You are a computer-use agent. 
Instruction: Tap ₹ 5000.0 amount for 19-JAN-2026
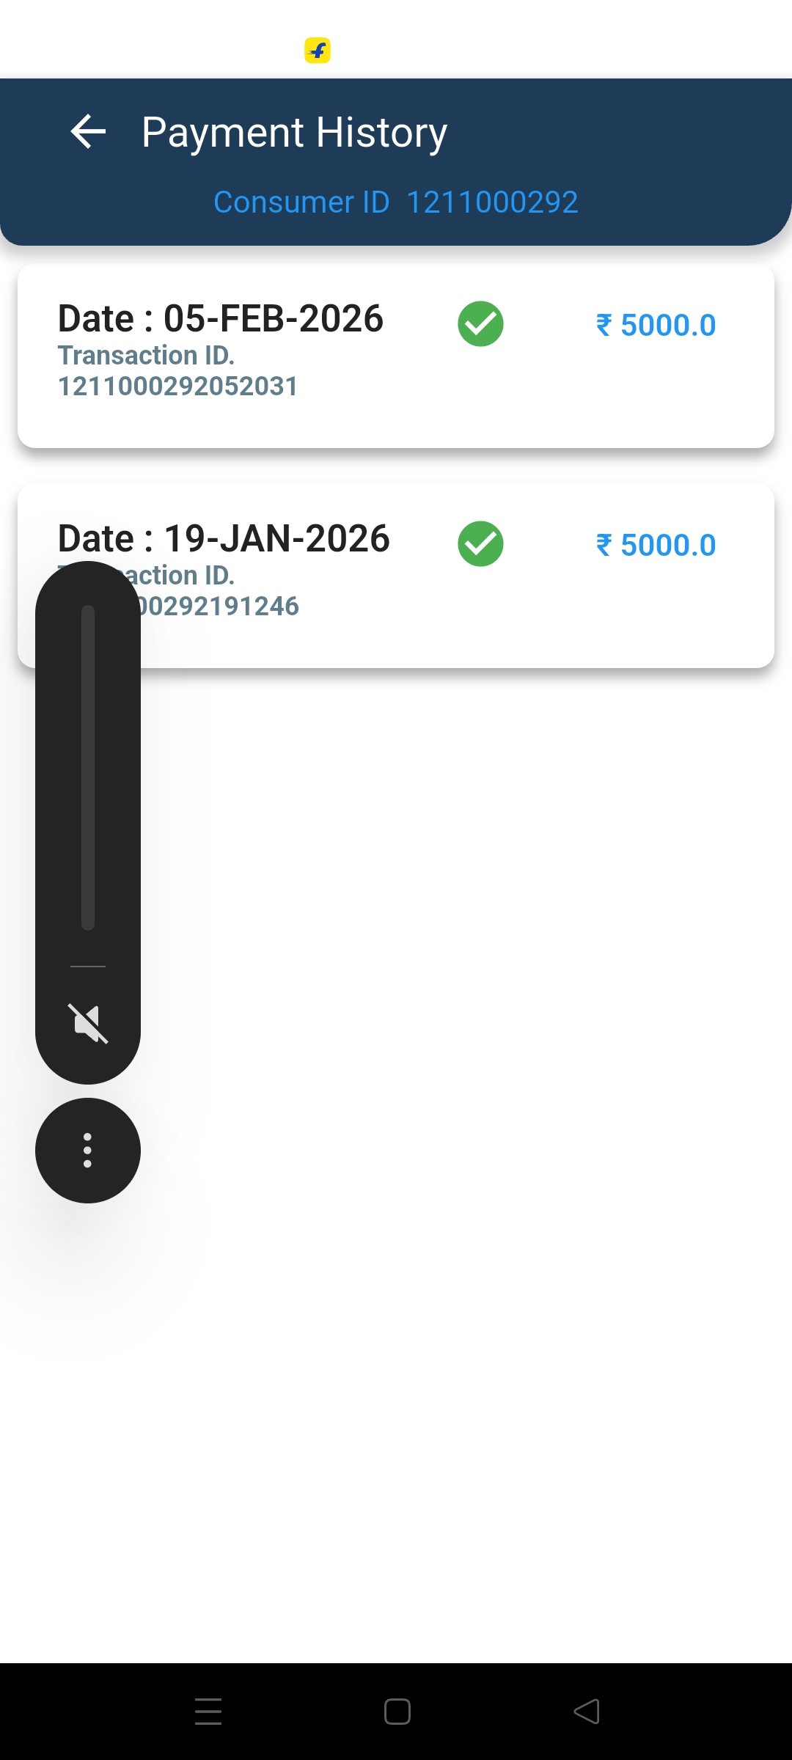pos(656,545)
